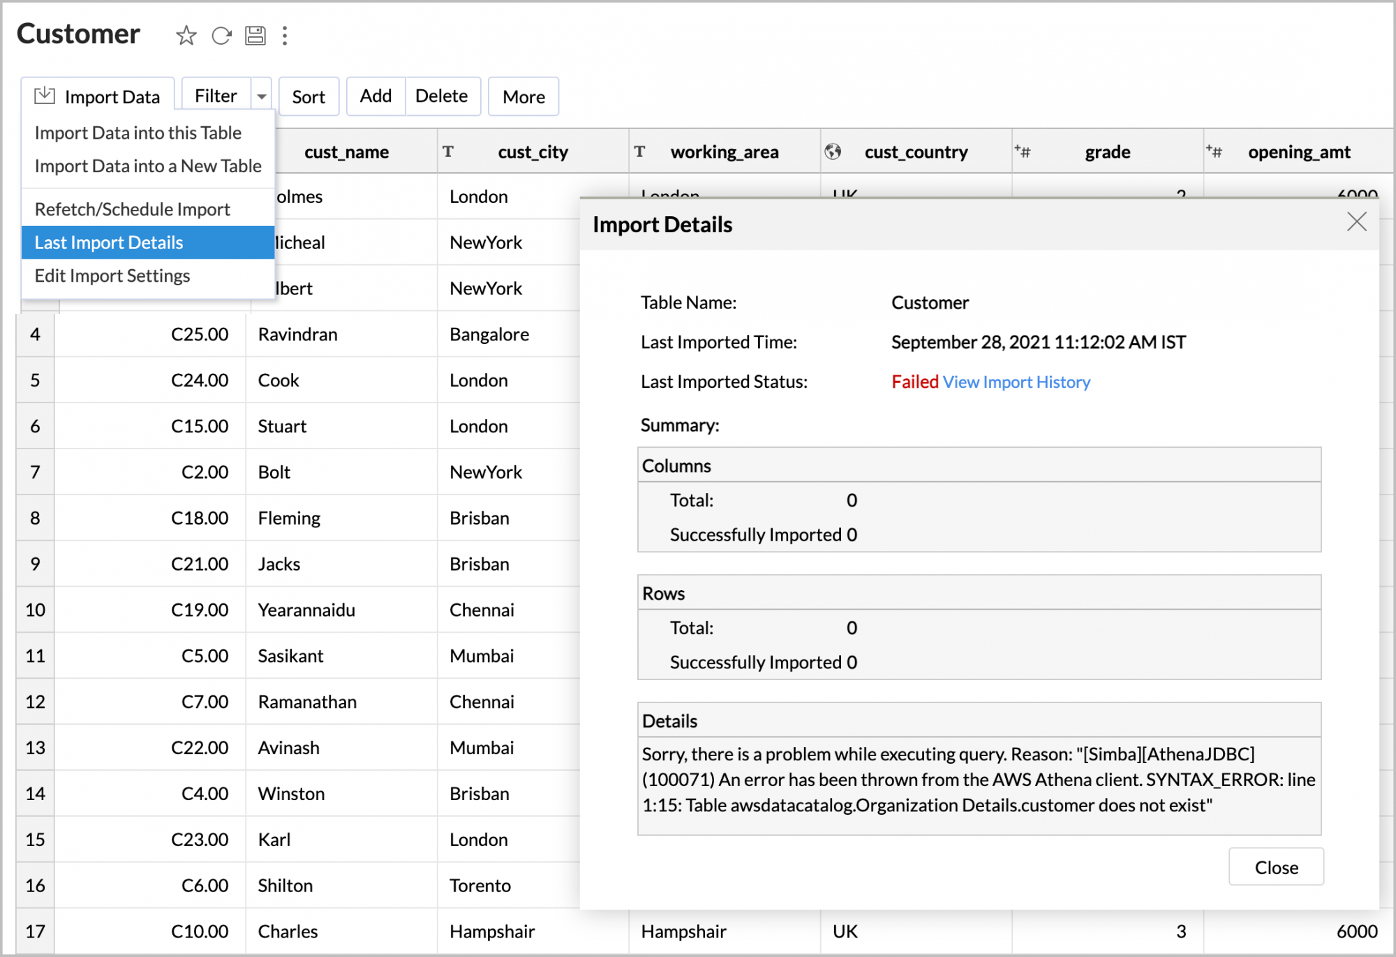Expand the Filter dropdown arrow

262,96
